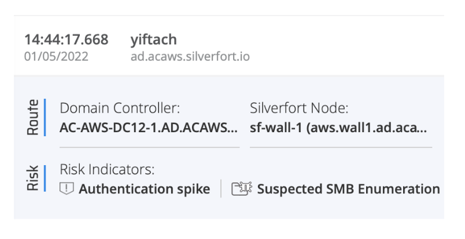Click the Silverfort Node field label
This screenshot has width=465, height=239.
[x=298, y=108]
